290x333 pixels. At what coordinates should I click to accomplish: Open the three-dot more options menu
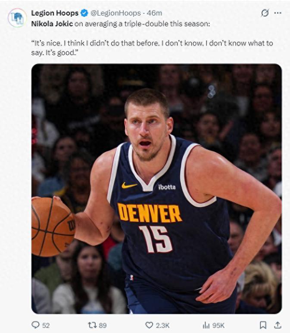click(x=278, y=13)
